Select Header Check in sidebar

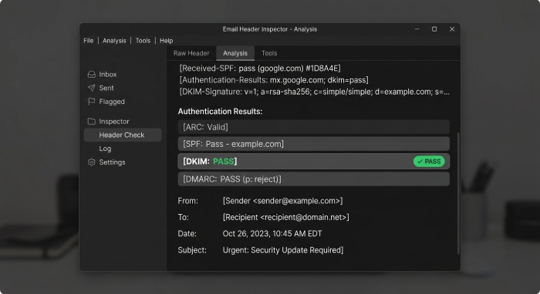tap(123, 135)
